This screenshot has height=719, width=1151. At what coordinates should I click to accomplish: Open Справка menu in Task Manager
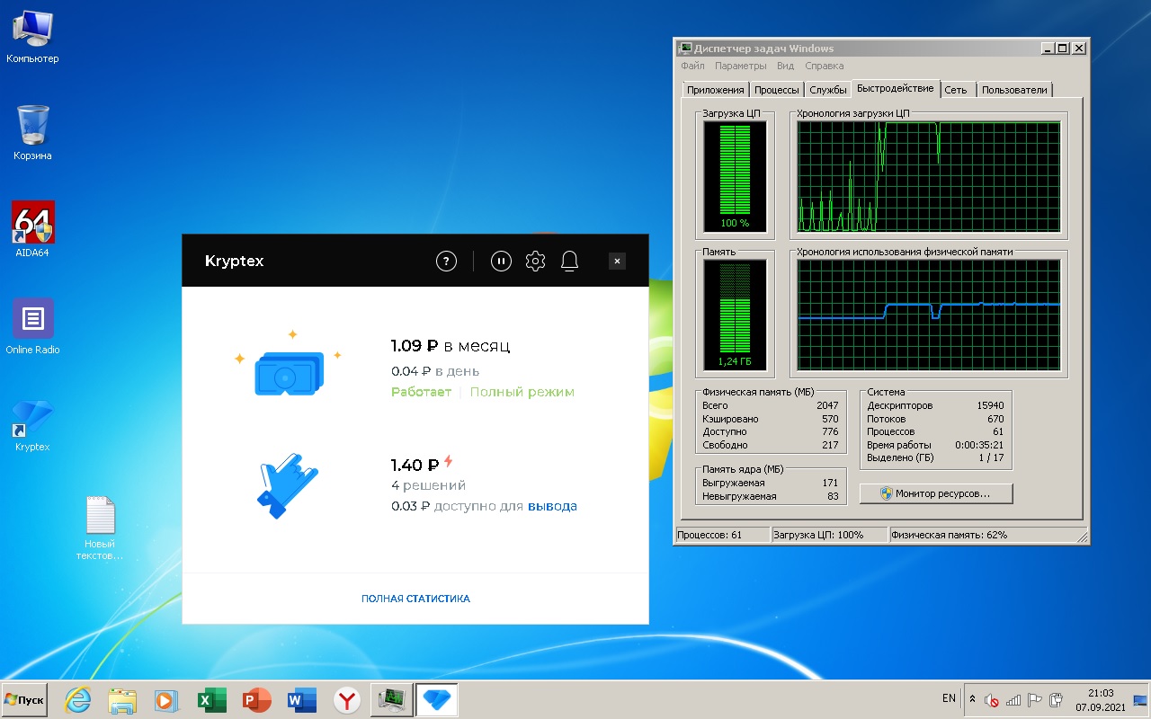825,66
